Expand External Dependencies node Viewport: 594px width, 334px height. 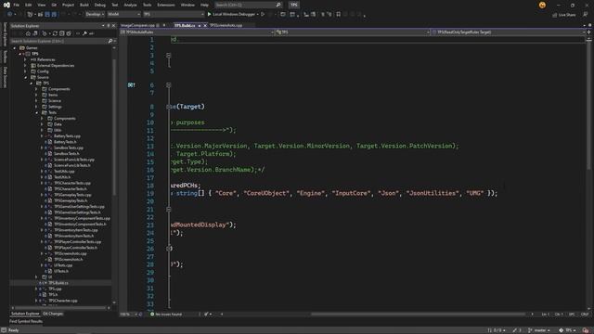pos(25,66)
